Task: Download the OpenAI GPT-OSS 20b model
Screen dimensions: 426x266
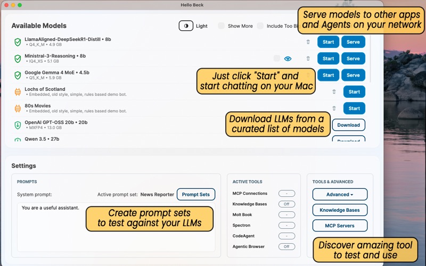Action: [x=349, y=125]
